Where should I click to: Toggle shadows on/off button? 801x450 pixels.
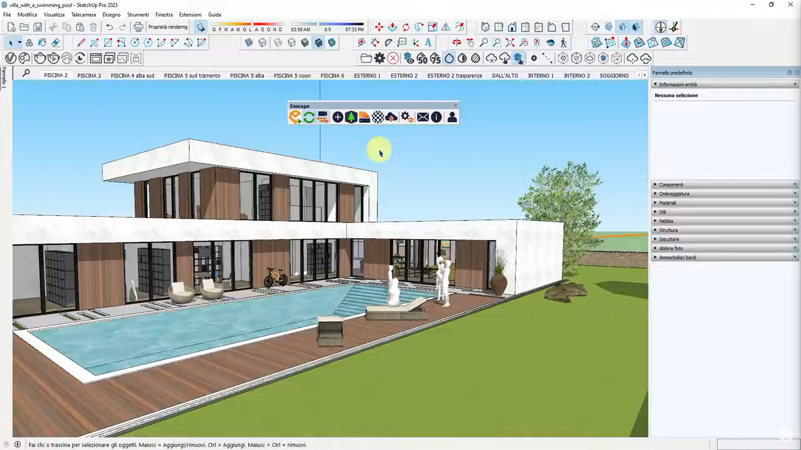click(x=200, y=27)
